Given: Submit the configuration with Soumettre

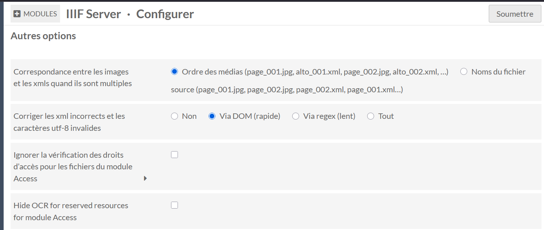Looking at the screenshot, I should click(x=514, y=13).
